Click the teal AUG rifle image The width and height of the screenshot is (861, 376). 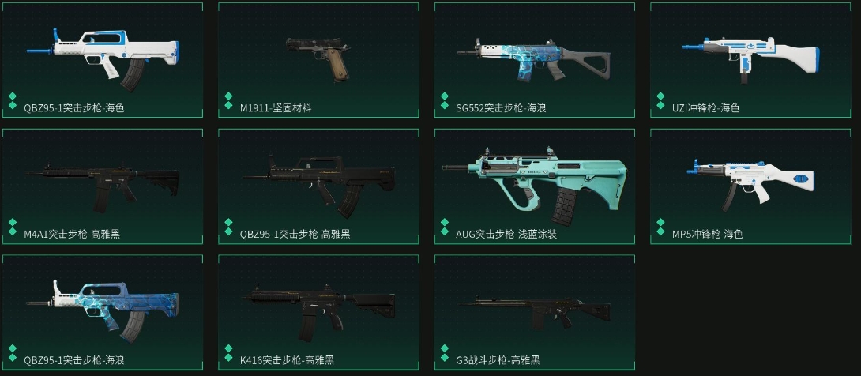535,186
